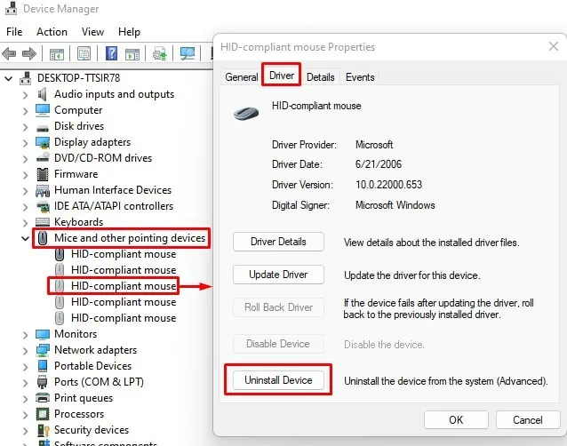Expand the Disk drives node
567x446 pixels.
[25, 127]
